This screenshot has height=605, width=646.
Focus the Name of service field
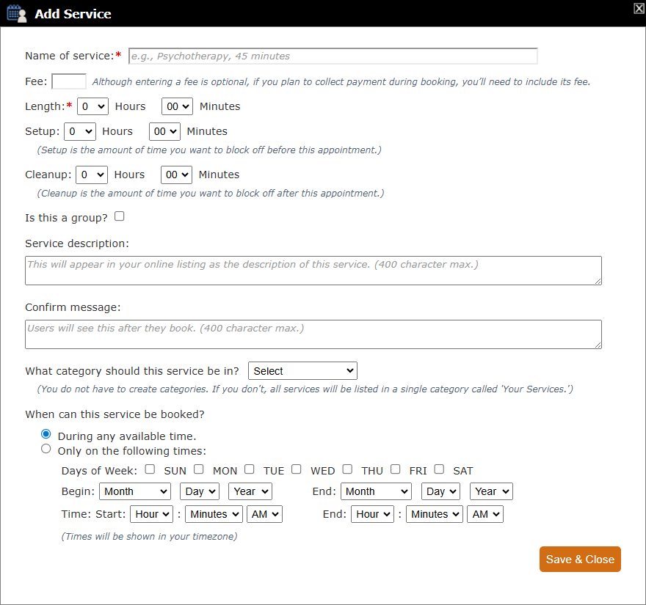[x=333, y=56]
